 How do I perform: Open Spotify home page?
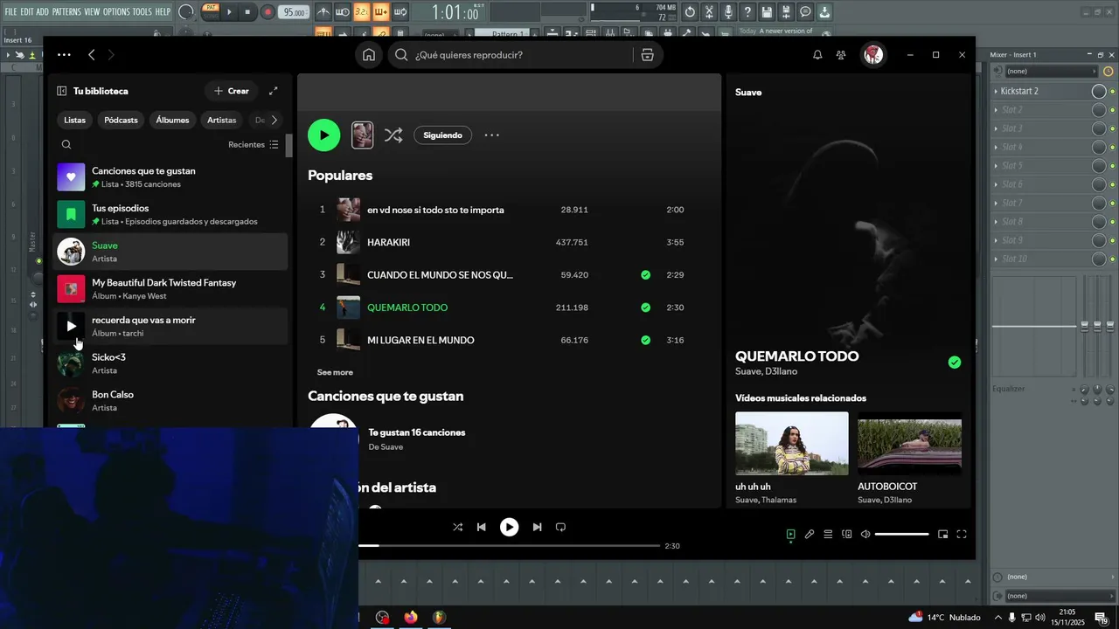369,55
